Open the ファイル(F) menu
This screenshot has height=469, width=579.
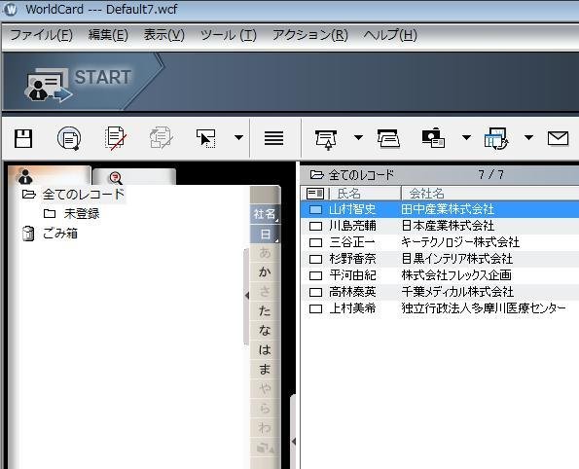[x=41, y=35]
